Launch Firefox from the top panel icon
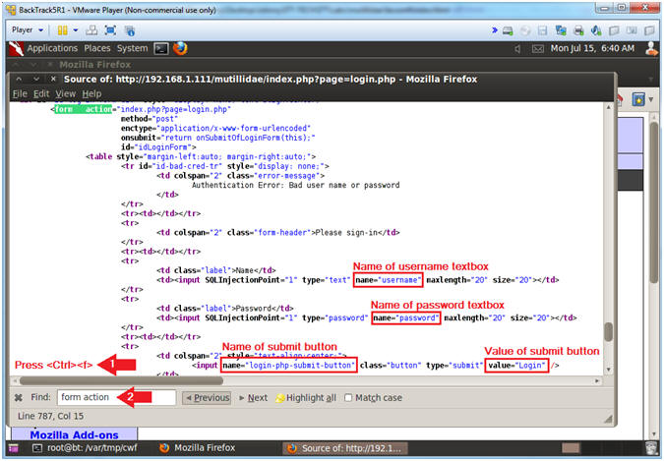664x461 pixels. pyautogui.click(x=180, y=49)
